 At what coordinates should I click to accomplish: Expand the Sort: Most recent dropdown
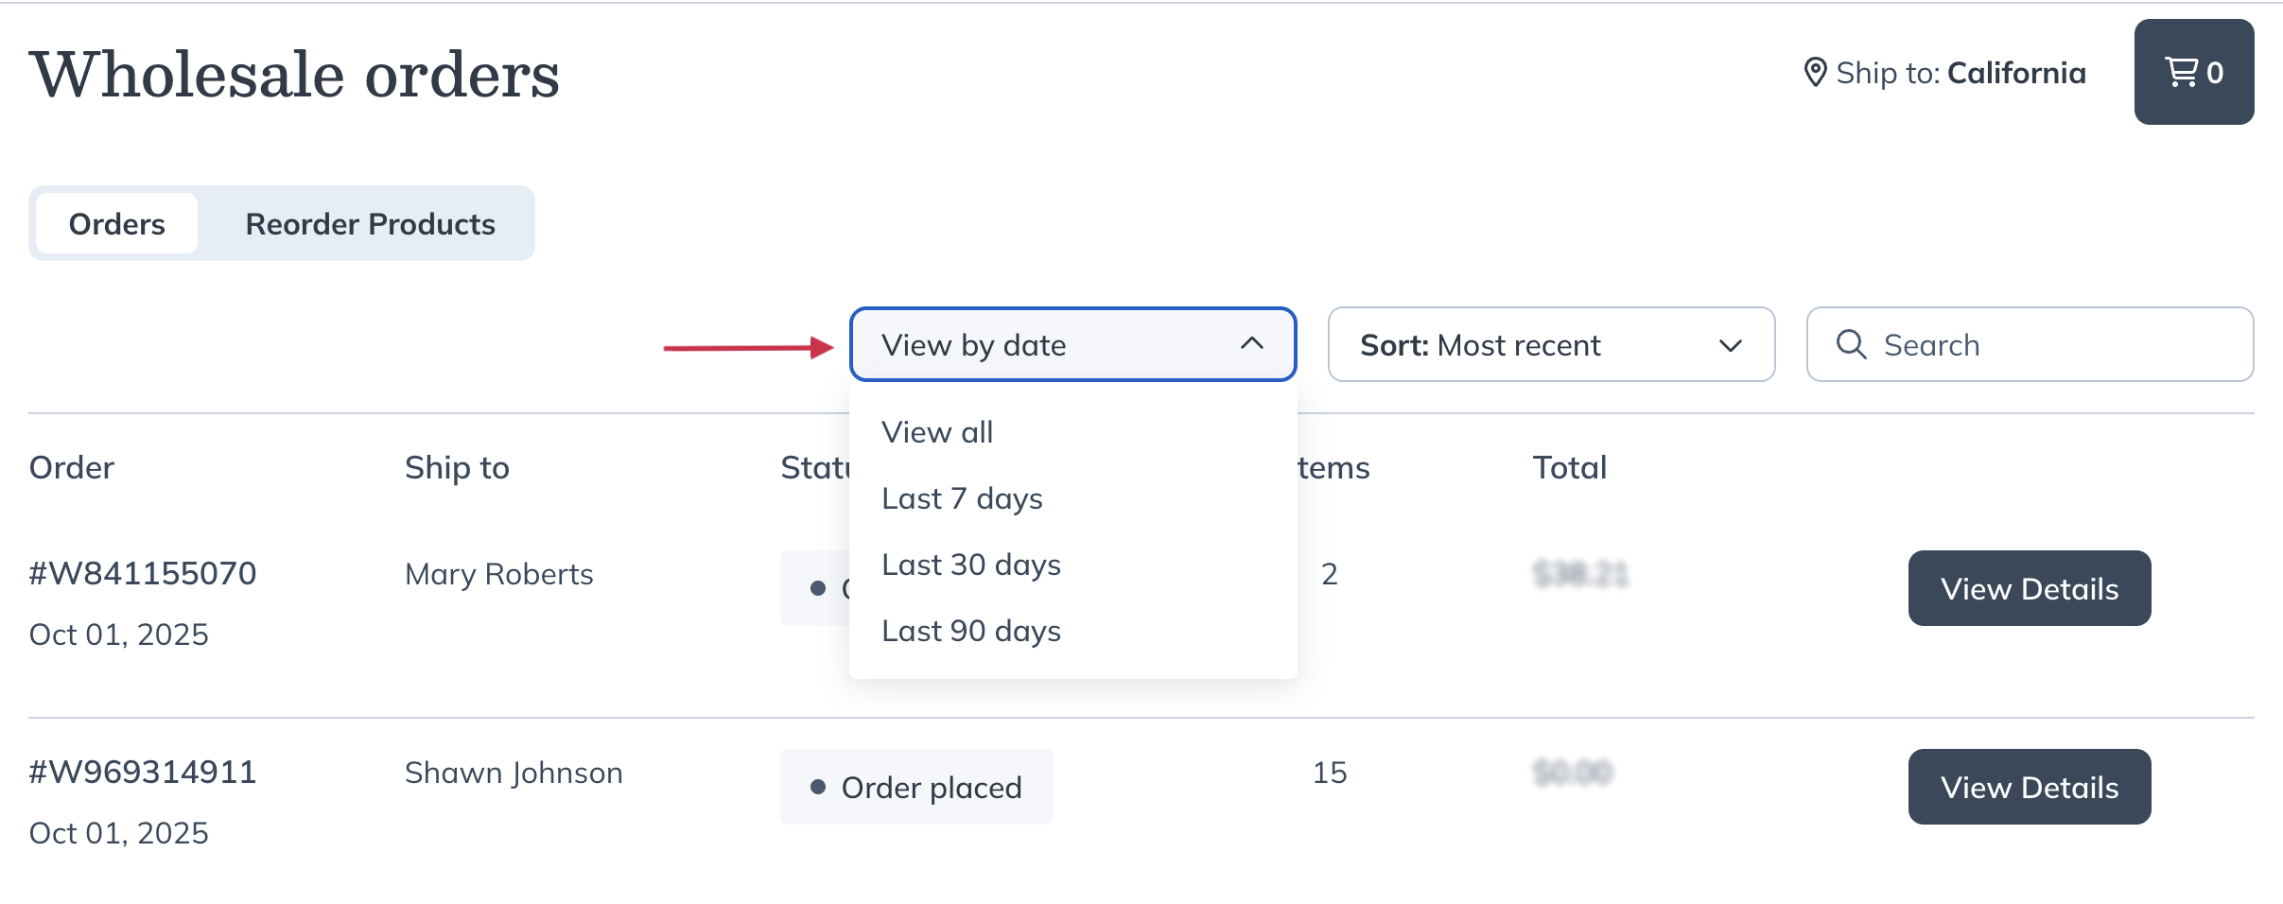[x=1550, y=344]
